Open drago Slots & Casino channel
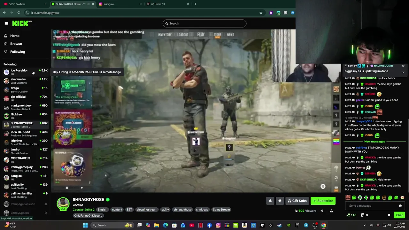The height and width of the screenshot is (230, 409). pyautogui.click(x=26, y=89)
